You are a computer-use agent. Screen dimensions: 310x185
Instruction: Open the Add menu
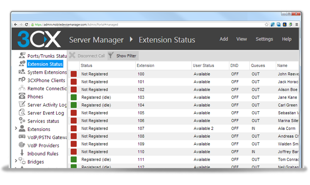click(x=224, y=39)
